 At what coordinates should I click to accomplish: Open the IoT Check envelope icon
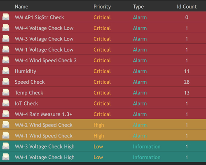pyautogui.click(x=6, y=103)
